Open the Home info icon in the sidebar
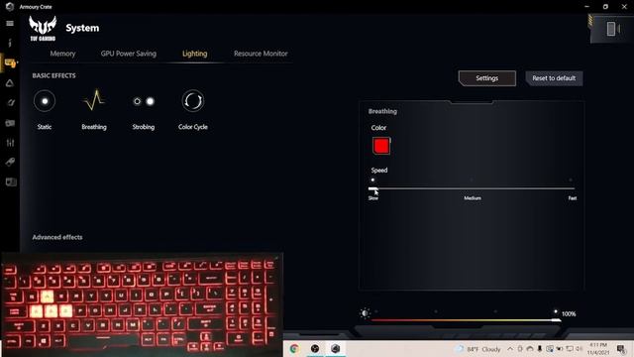 [10, 43]
